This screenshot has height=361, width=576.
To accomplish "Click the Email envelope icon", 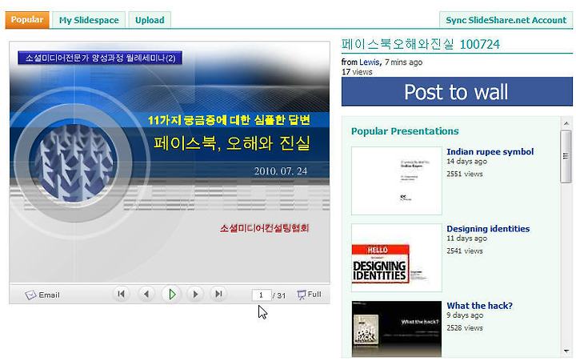I will (x=30, y=295).
